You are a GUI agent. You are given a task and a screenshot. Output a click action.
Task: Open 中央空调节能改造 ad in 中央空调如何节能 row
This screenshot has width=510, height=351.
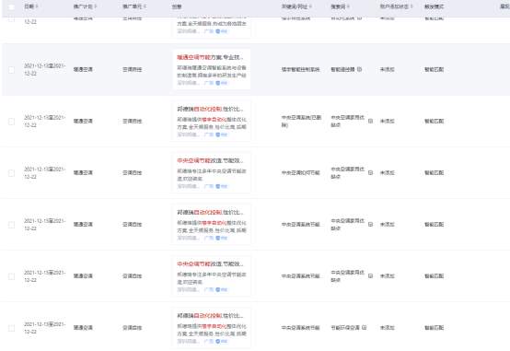coord(210,160)
